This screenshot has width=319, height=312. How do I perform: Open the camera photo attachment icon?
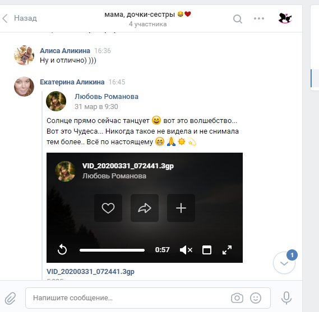click(237, 298)
